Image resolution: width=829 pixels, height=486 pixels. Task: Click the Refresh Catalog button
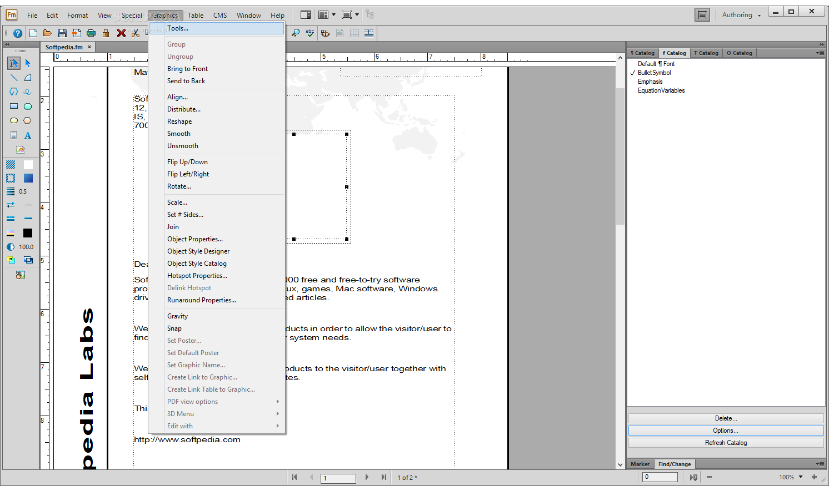pyautogui.click(x=726, y=443)
